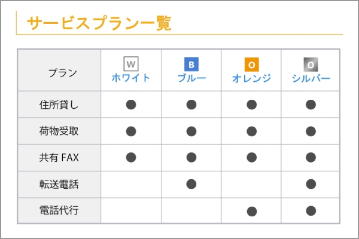Viewport: 359px width, 239px height.
Task: Click the ホワイト dot for 住所貸し
Action: point(131,105)
